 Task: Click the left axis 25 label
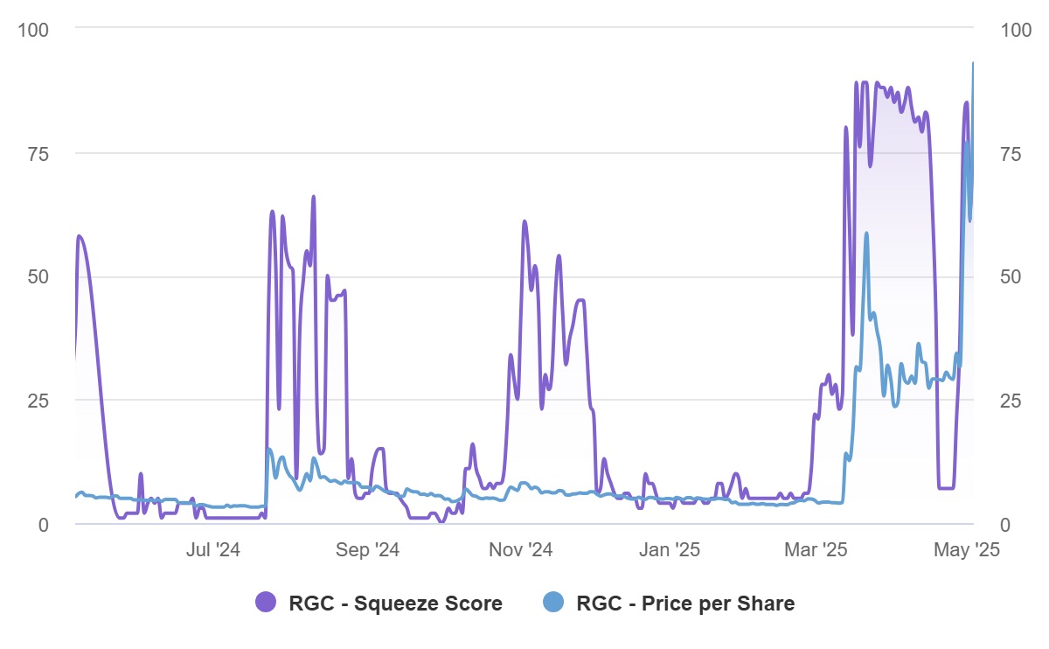pyautogui.click(x=39, y=401)
